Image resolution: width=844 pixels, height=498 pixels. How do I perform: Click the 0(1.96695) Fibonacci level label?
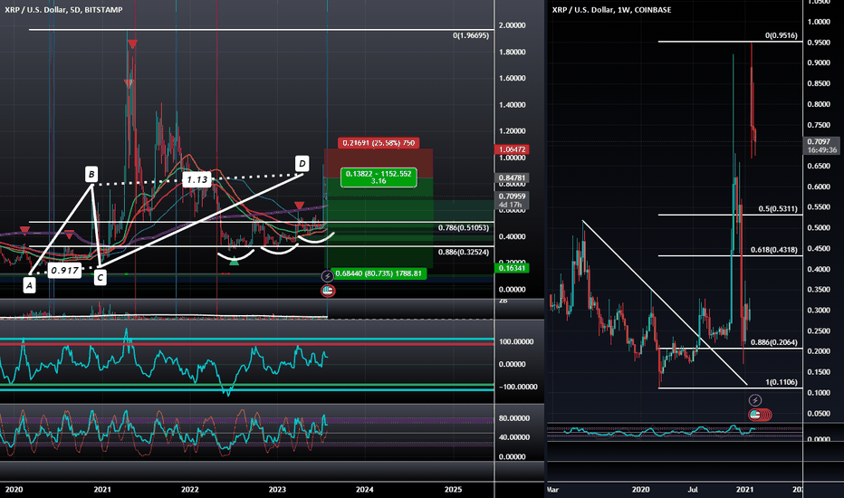tap(471, 35)
